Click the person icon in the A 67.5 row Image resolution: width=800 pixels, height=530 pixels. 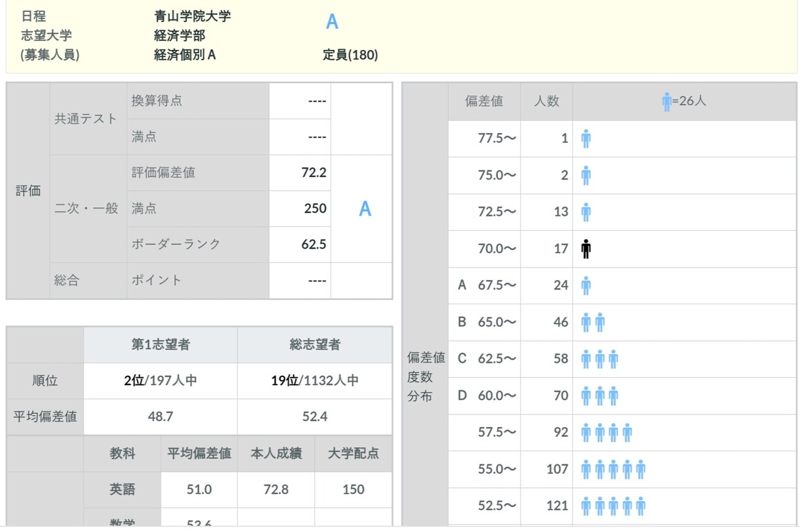(x=586, y=286)
